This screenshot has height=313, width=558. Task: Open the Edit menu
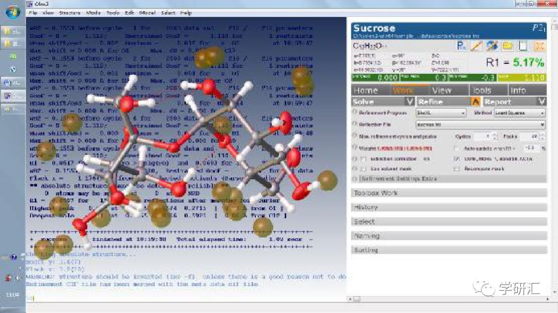130,13
